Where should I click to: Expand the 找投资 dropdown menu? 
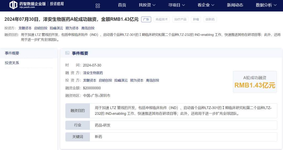[147, 5]
